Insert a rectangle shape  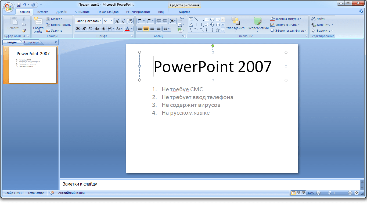(207, 19)
